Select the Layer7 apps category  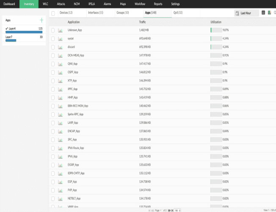coord(9,37)
